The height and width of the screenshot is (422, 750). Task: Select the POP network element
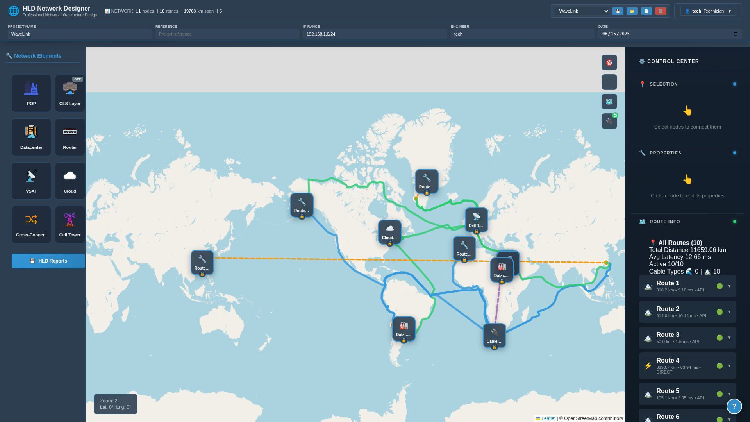[31, 93]
